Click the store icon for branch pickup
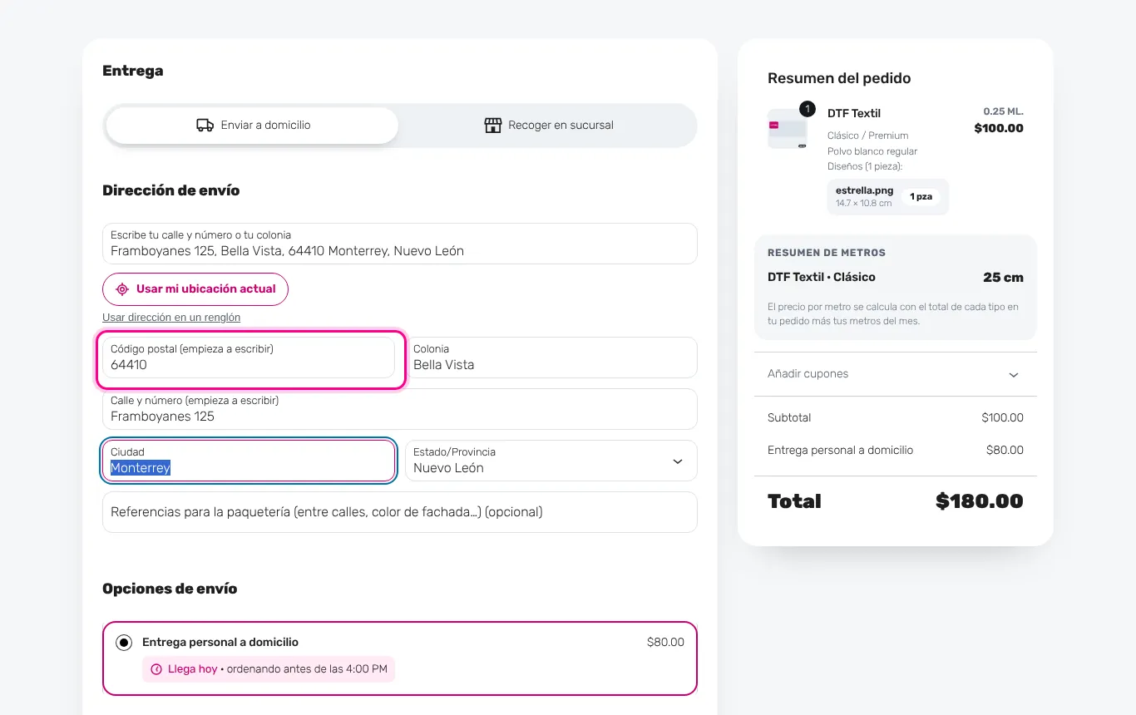This screenshot has width=1136, height=715. tap(493, 125)
